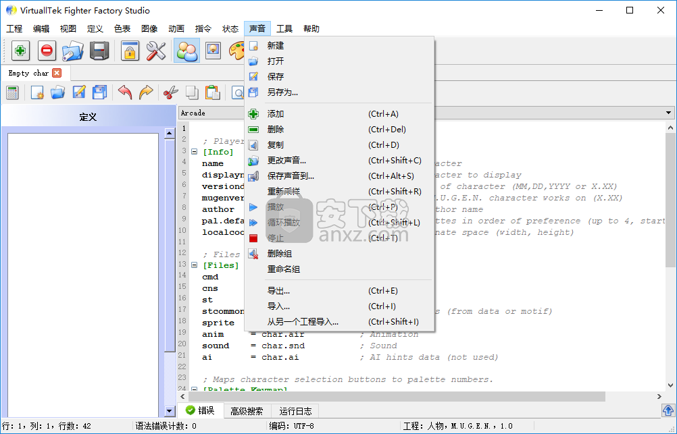677x434 pixels.
Task: Click 另存为... in the sound menu
Action: coord(282,92)
